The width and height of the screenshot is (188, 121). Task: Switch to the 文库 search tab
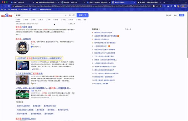pyautogui.click(x=48, y=19)
